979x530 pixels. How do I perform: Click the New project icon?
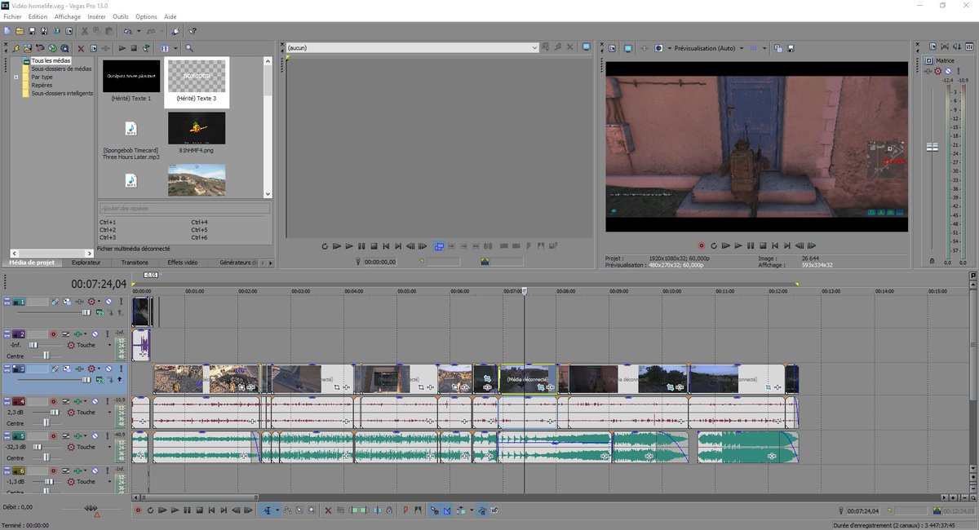click(7, 31)
